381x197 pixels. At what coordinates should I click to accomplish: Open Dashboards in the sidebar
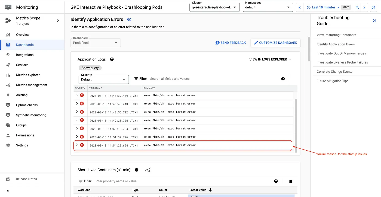point(25,45)
